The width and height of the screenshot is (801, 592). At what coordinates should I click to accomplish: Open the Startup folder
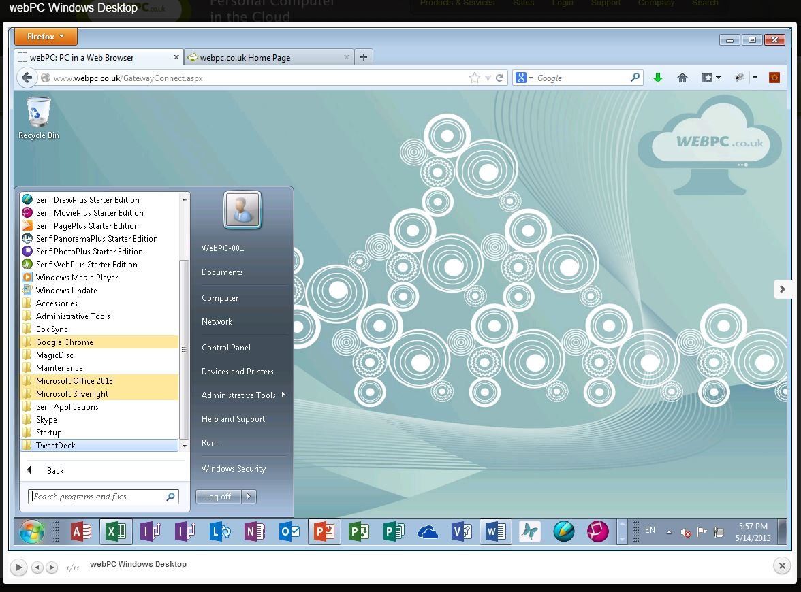[x=99, y=433]
